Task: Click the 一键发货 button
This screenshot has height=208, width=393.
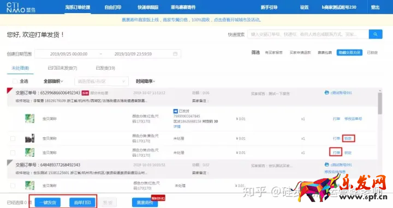Action: pos(47,203)
